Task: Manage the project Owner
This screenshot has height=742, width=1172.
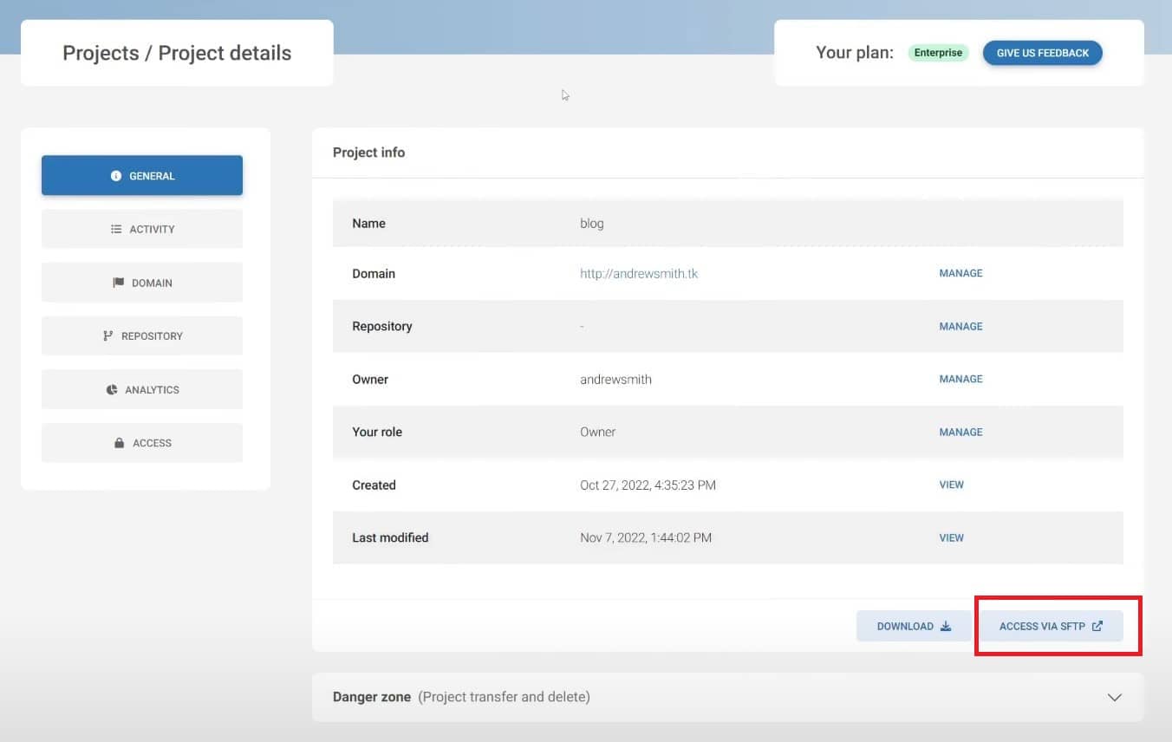Action: (x=960, y=380)
